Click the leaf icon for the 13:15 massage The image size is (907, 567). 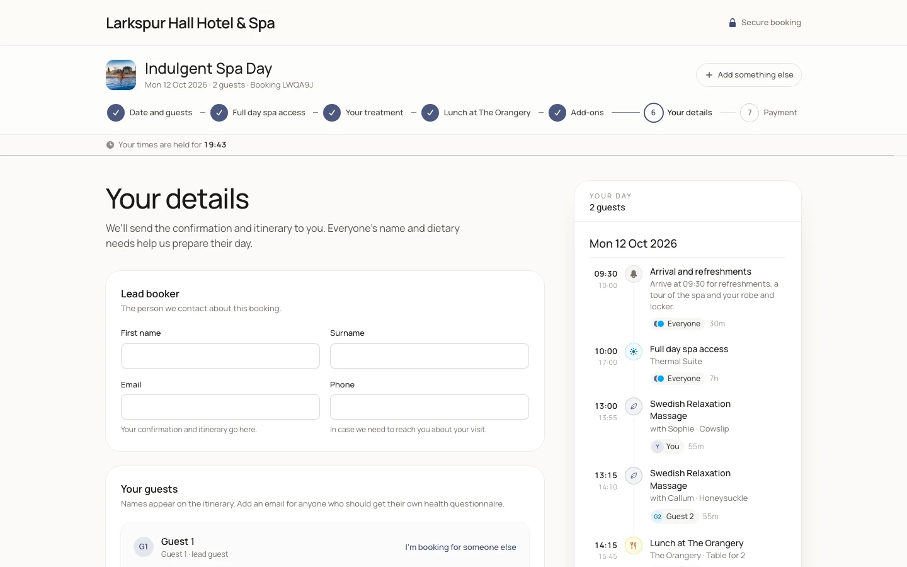coord(634,476)
